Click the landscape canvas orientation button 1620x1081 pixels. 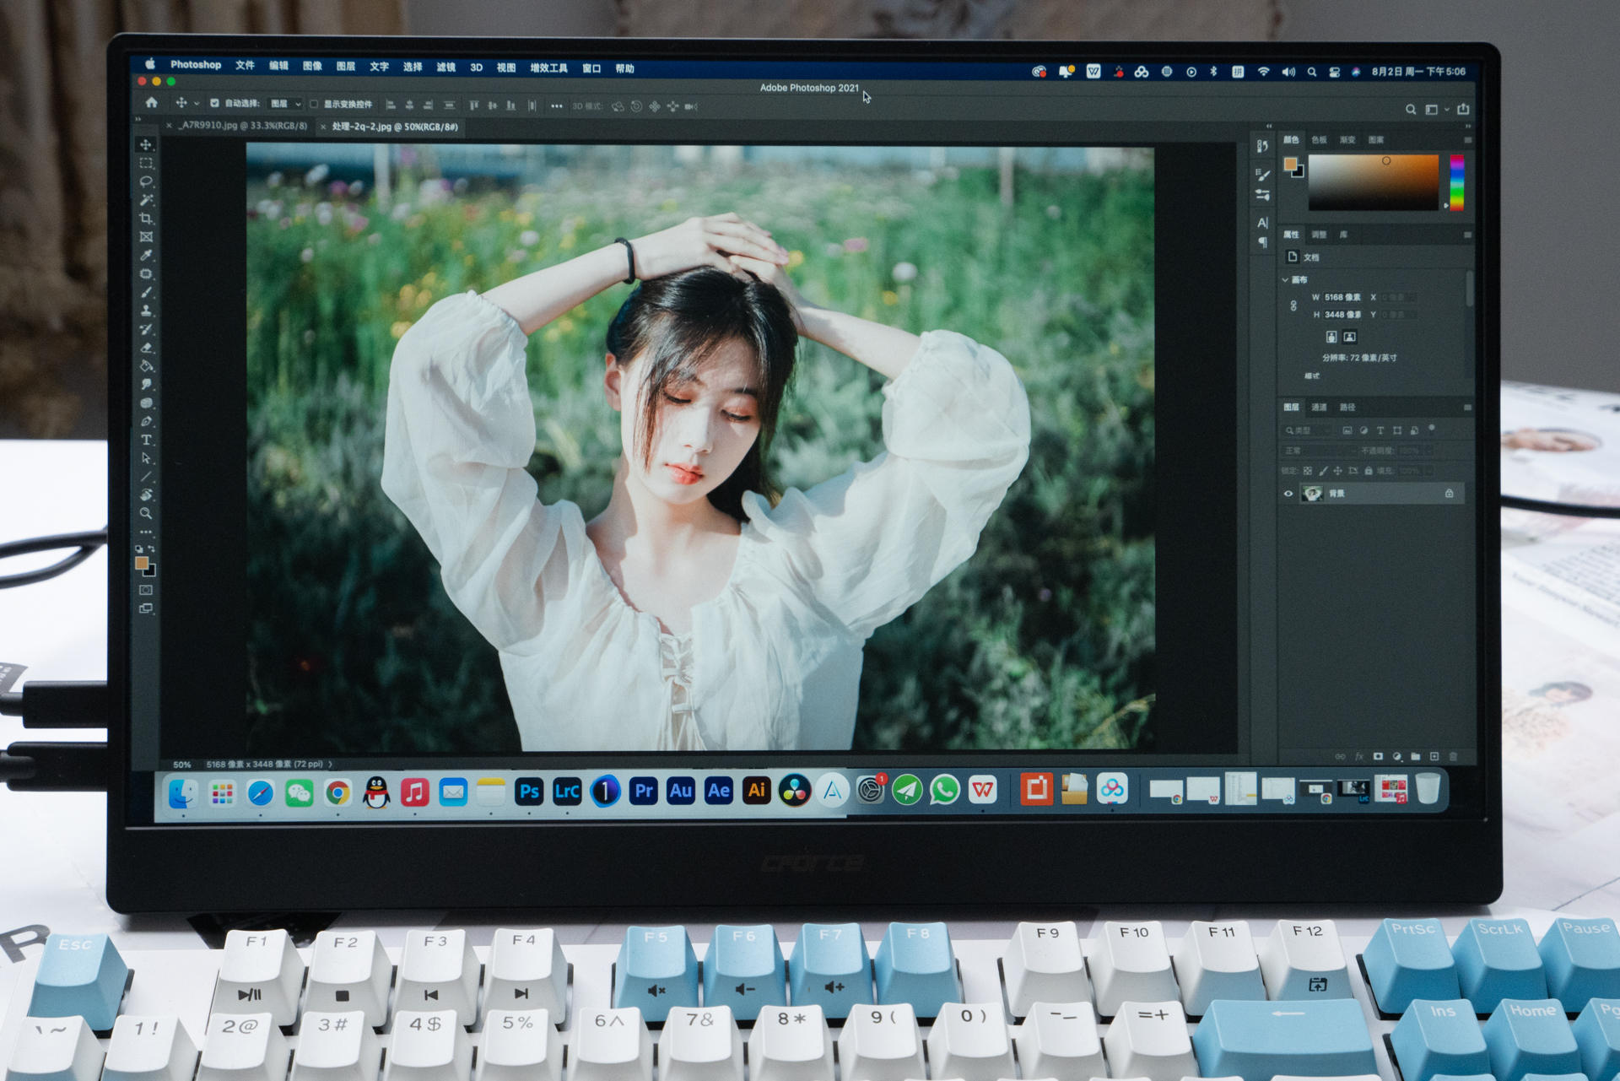pyautogui.click(x=1349, y=337)
